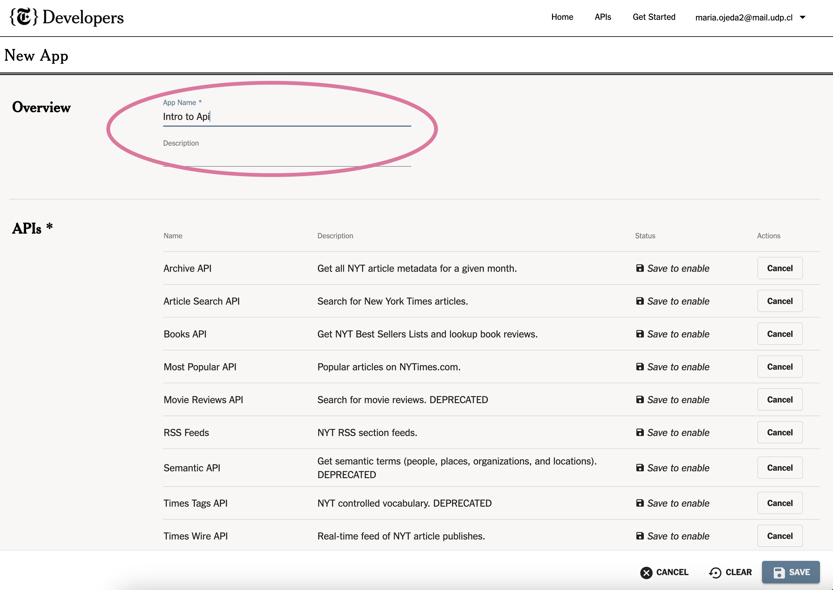Click the save icon in Movie Reviews API status
The height and width of the screenshot is (590, 833).
(640, 400)
